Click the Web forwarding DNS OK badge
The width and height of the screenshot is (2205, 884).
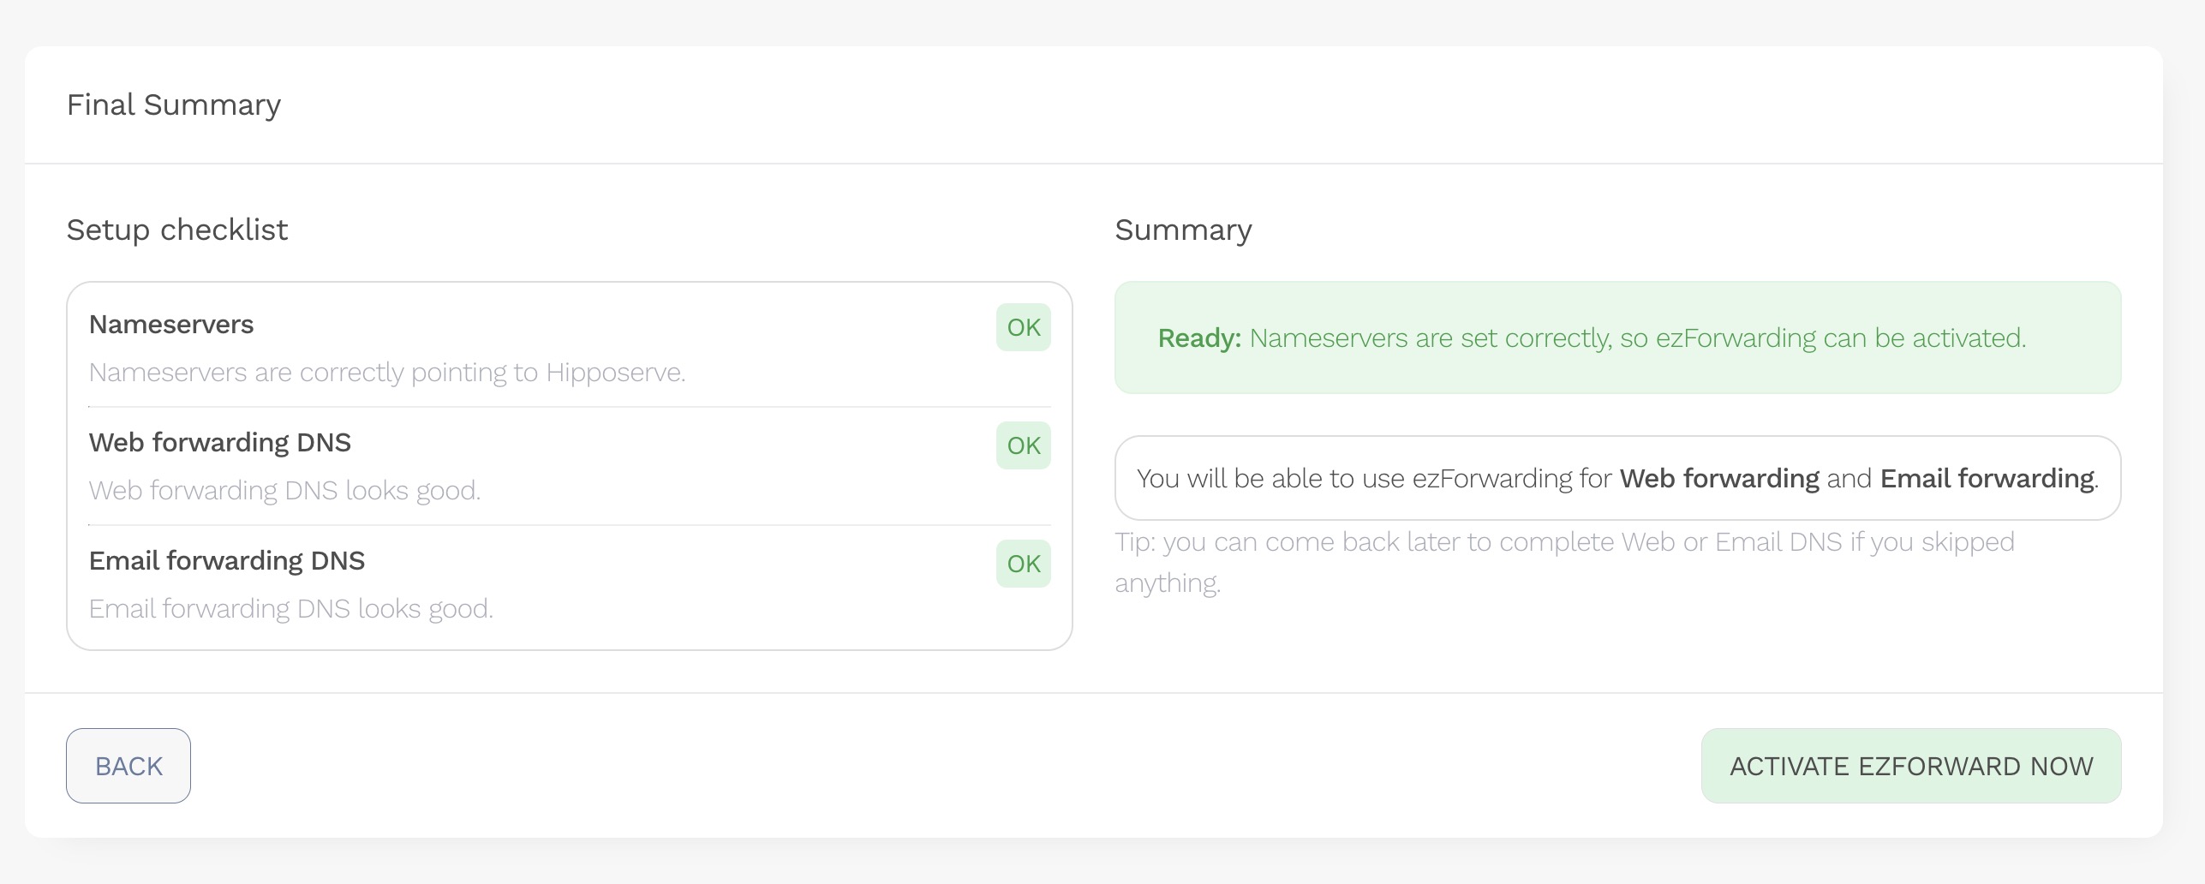pyautogui.click(x=1023, y=445)
